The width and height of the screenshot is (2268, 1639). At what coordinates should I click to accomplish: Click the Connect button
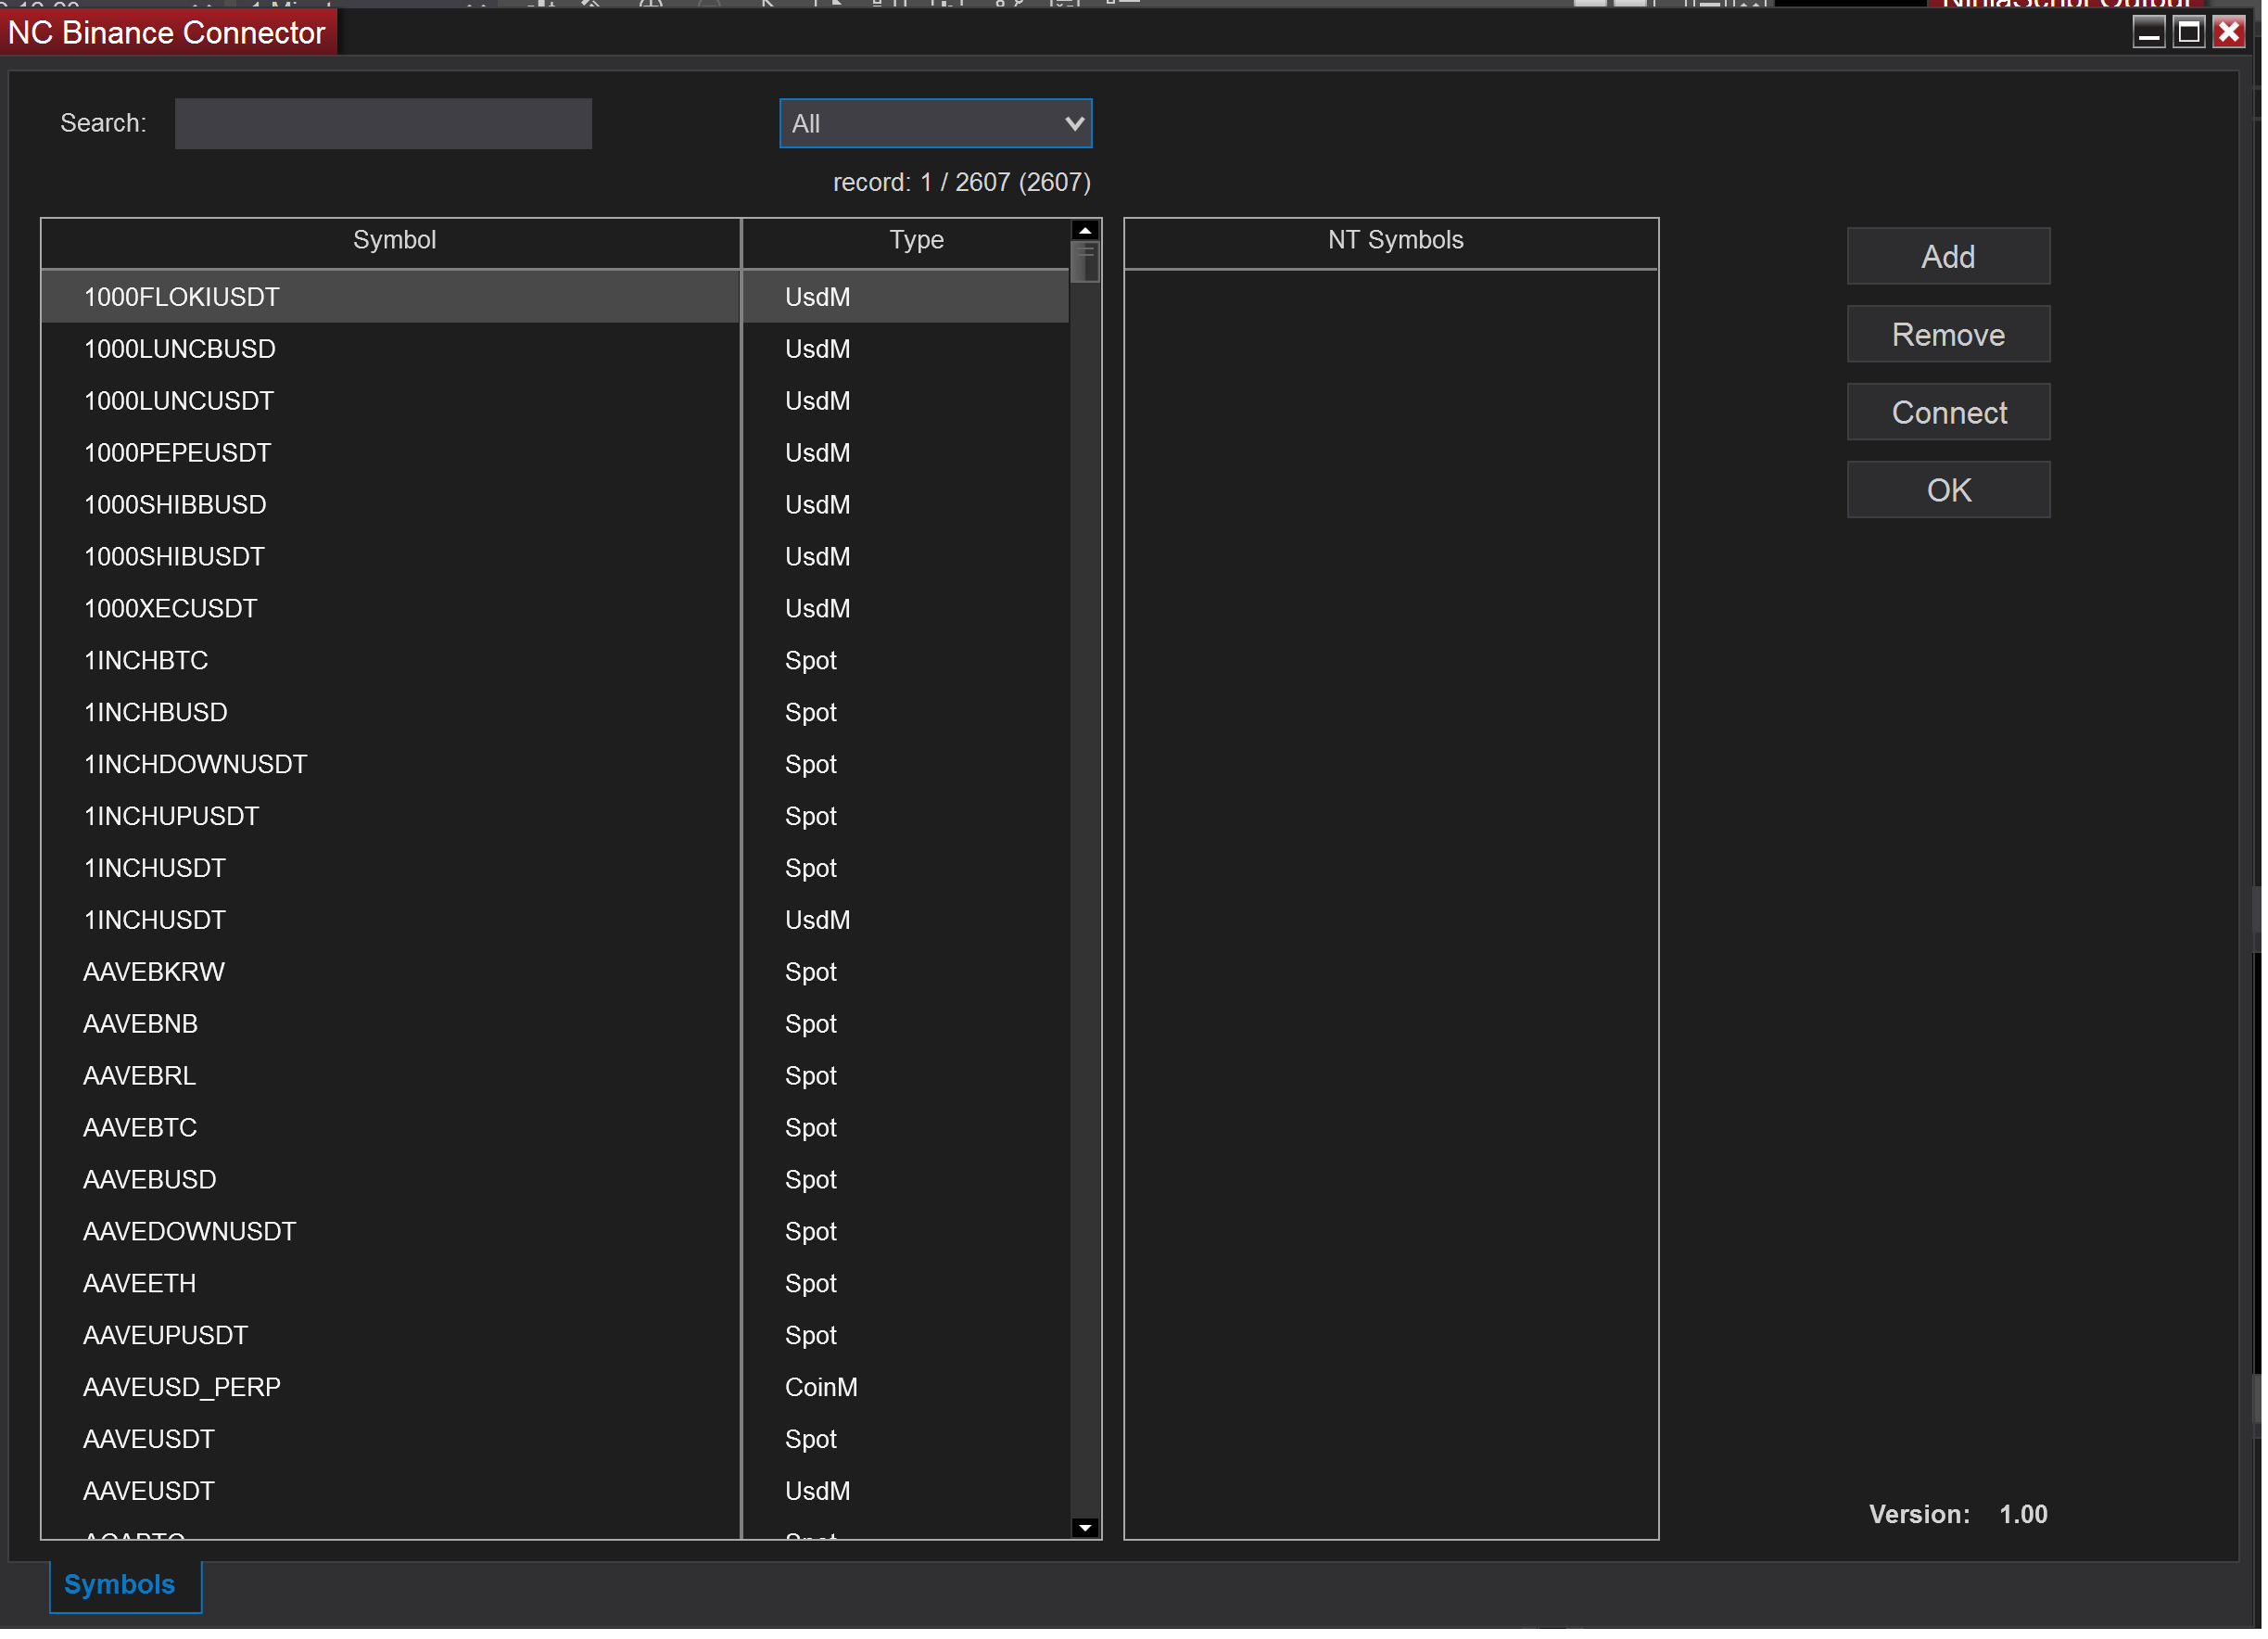[x=1953, y=413]
